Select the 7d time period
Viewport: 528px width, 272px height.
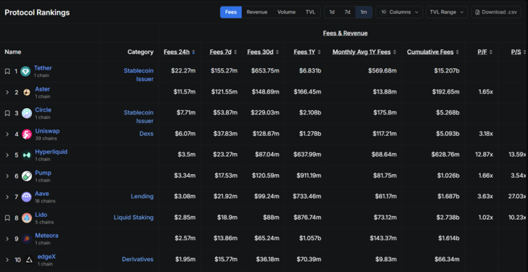click(348, 12)
